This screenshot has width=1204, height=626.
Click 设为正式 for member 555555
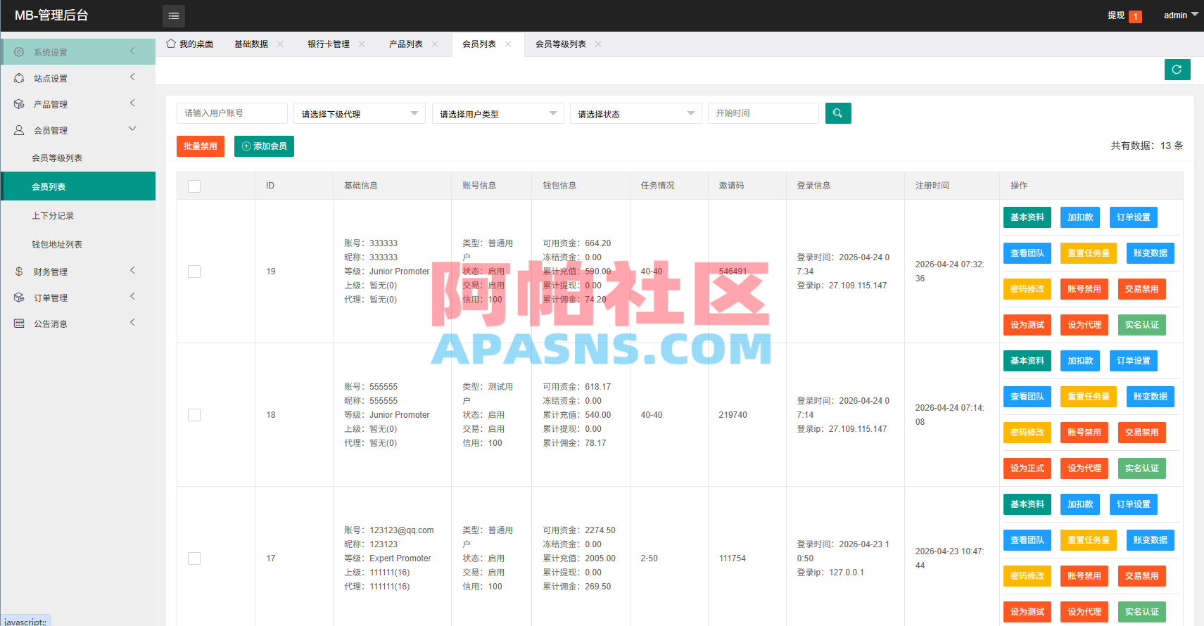coord(1027,468)
